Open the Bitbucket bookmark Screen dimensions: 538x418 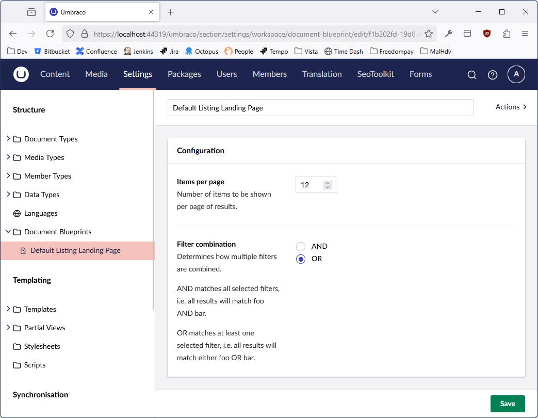tap(52, 52)
